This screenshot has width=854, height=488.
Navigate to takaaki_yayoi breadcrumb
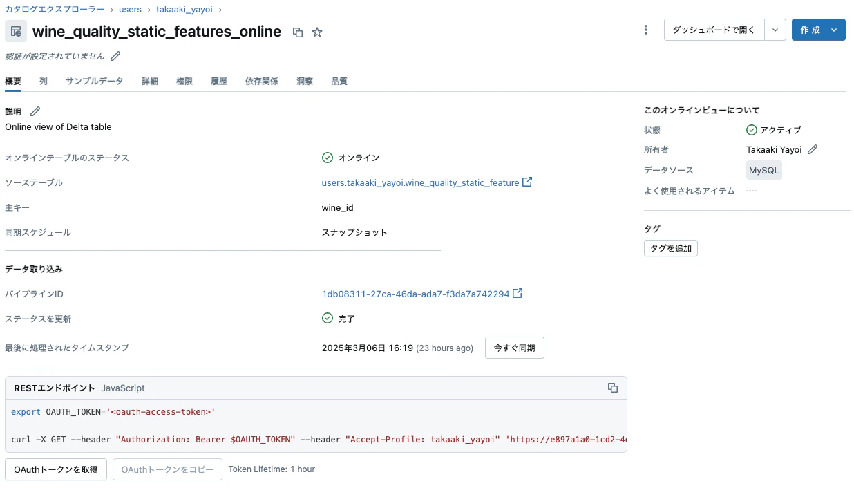pyautogui.click(x=185, y=10)
